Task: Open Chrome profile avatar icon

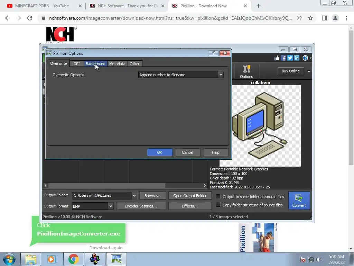Action: point(335,18)
